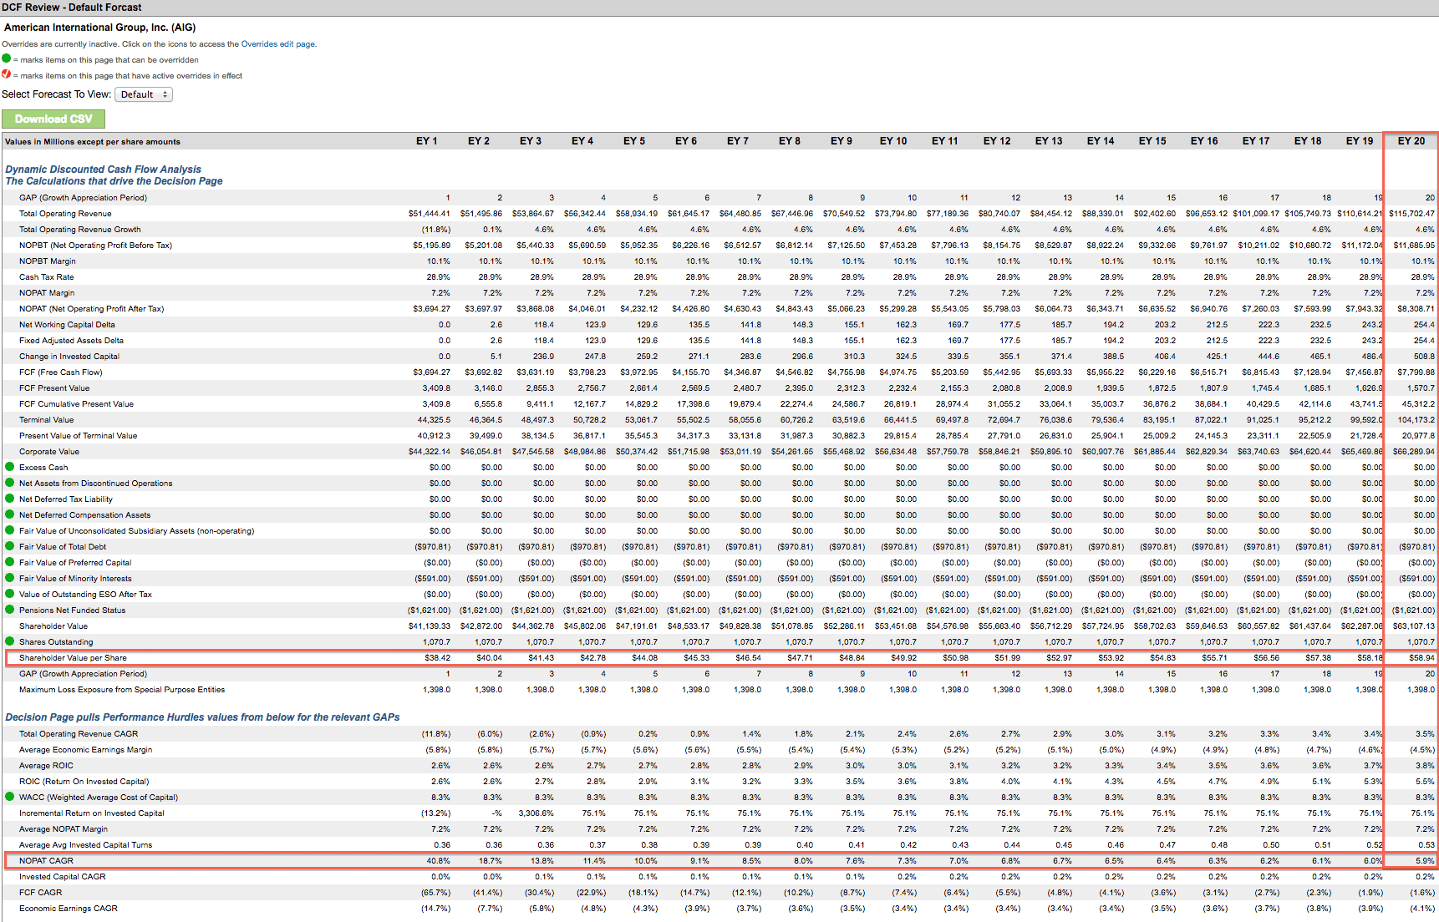Click override icon for Pensions Net Funded Status
The height and width of the screenshot is (922, 1439).
click(10, 610)
